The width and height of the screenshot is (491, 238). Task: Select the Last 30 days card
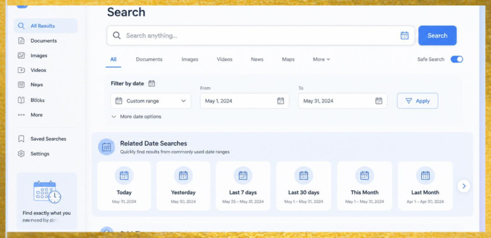click(x=304, y=186)
